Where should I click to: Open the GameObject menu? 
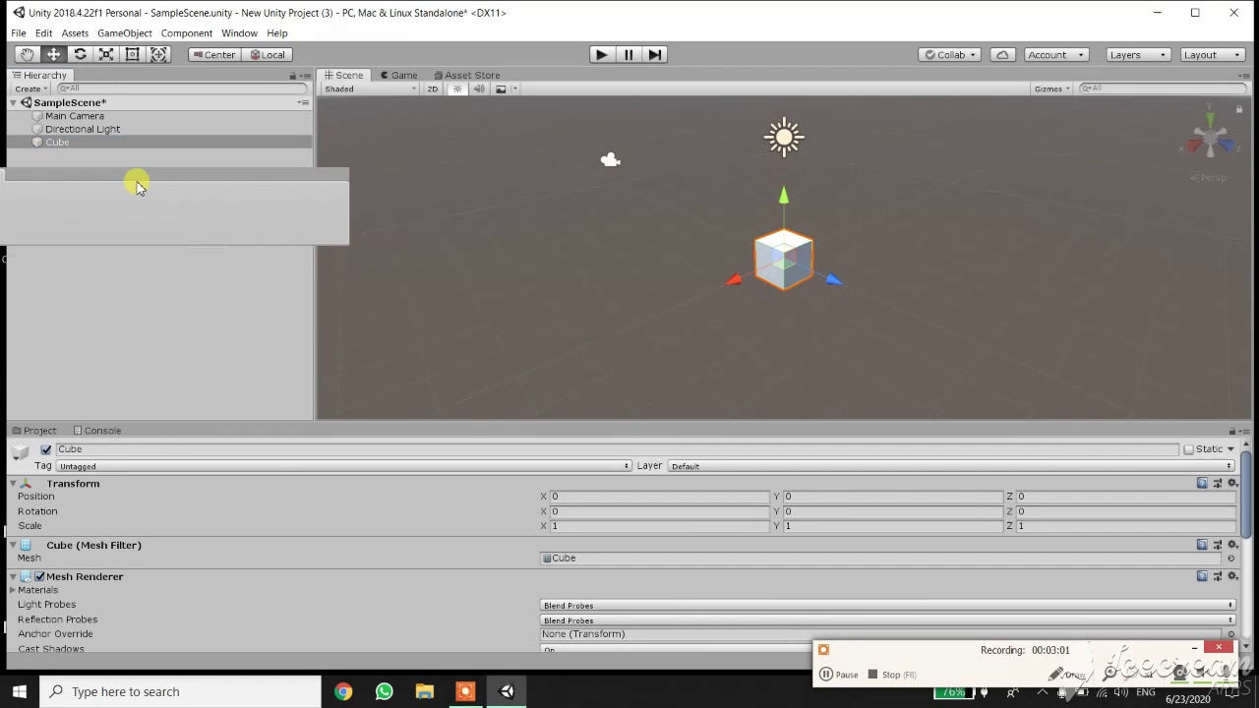(124, 33)
